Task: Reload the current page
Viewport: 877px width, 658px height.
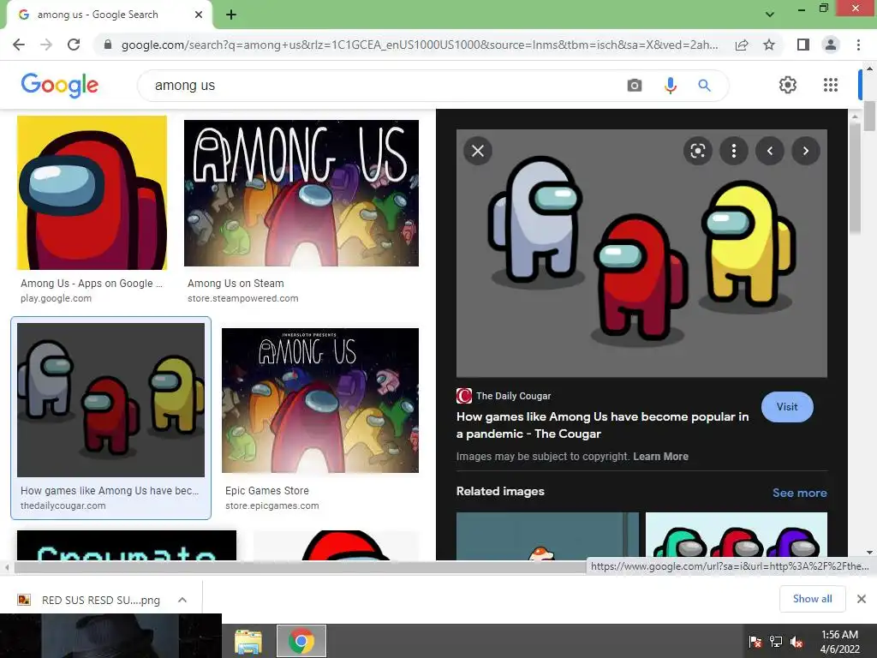Action: point(74,45)
